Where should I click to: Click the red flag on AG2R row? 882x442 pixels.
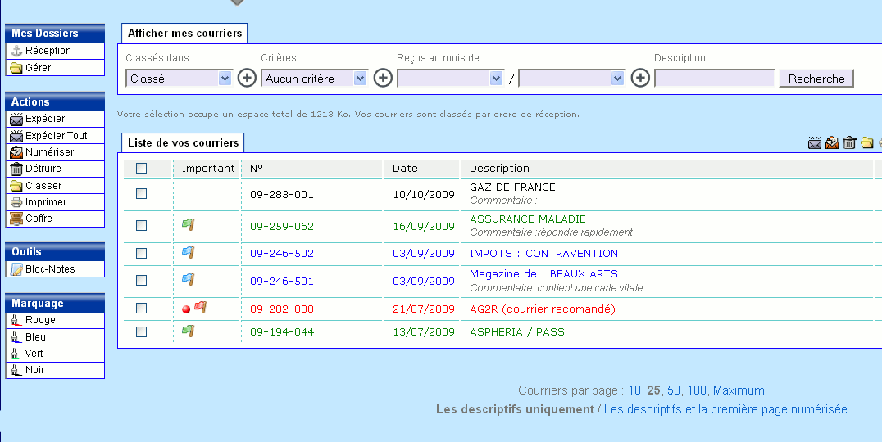(201, 308)
